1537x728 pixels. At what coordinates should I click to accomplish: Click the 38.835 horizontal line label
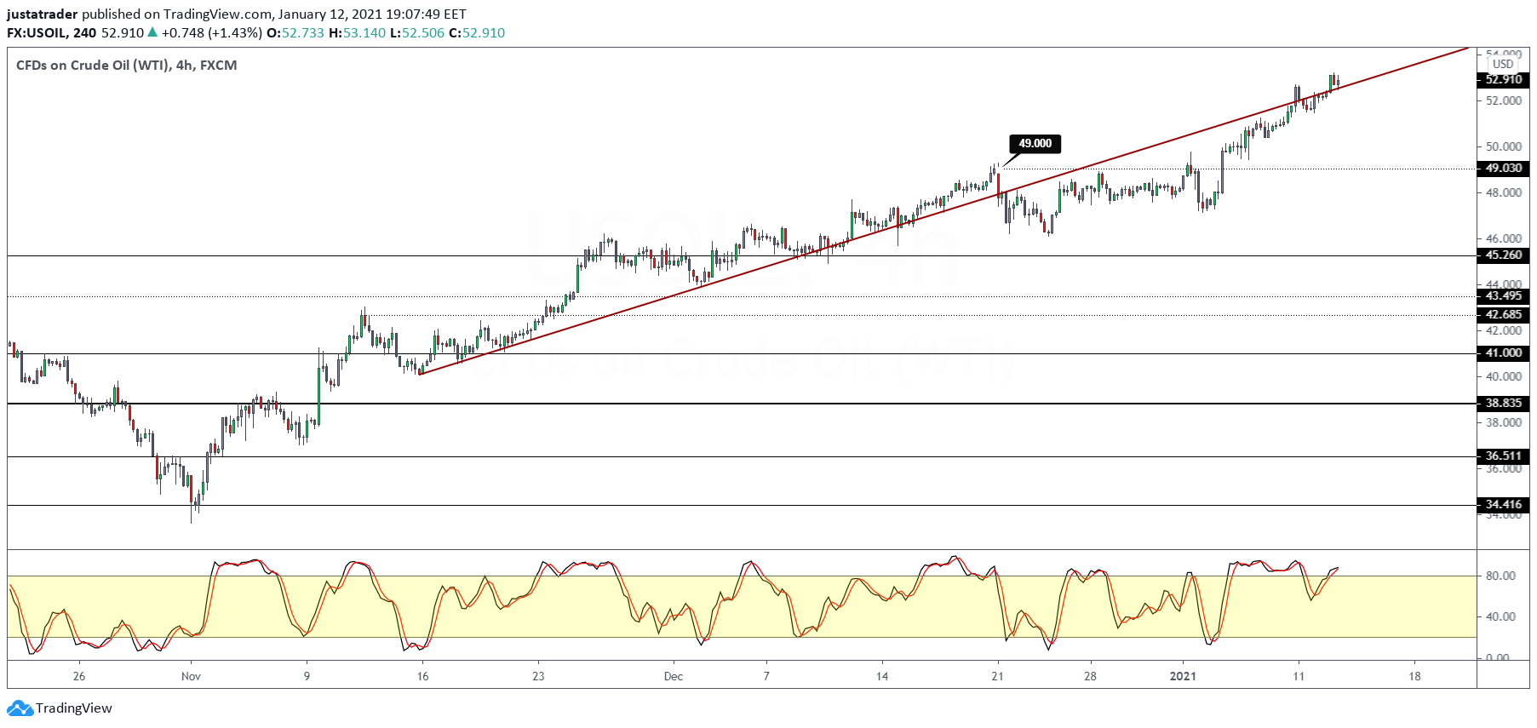tap(1503, 403)
